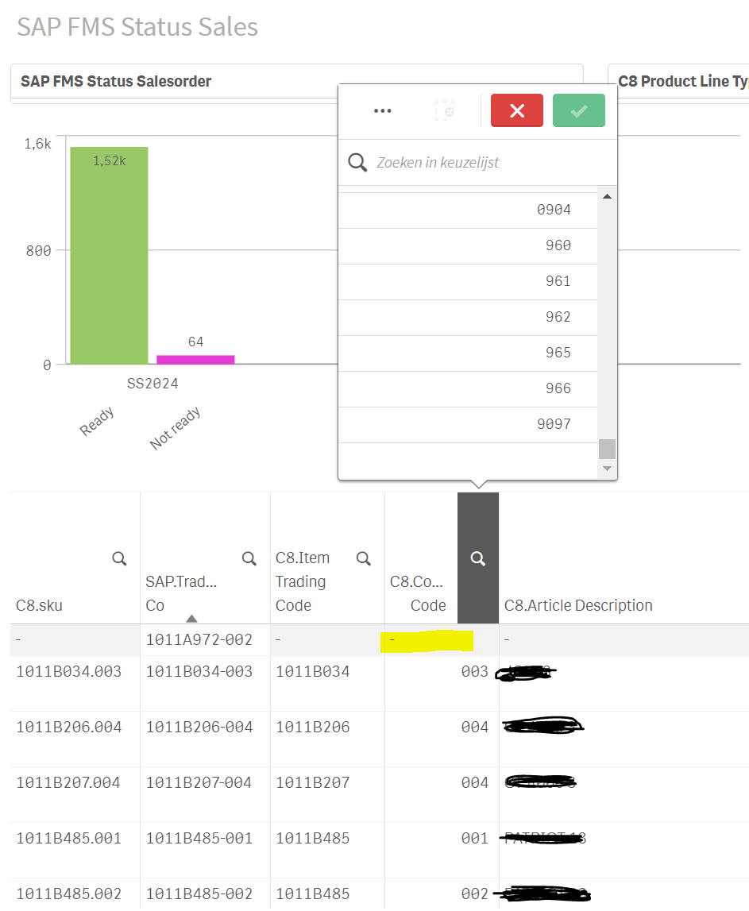749x911 pixels.
Task: Open search for C8.sku column
Action: 119,559
